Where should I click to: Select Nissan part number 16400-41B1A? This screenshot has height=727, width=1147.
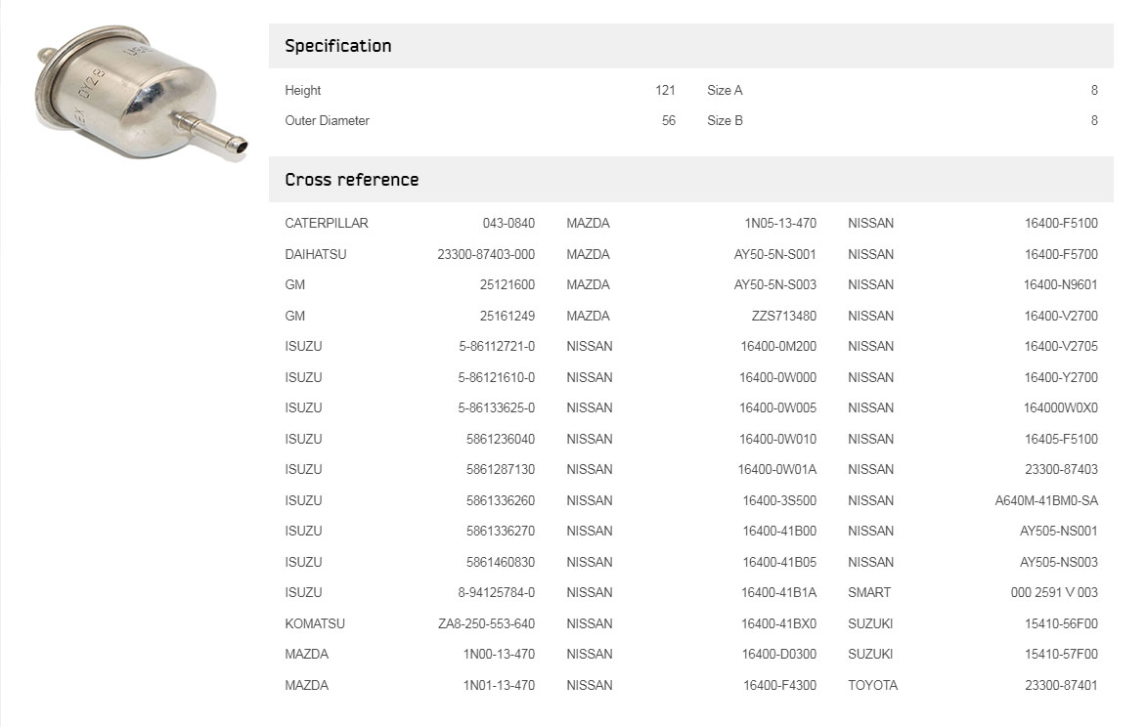tap(779, 592)
